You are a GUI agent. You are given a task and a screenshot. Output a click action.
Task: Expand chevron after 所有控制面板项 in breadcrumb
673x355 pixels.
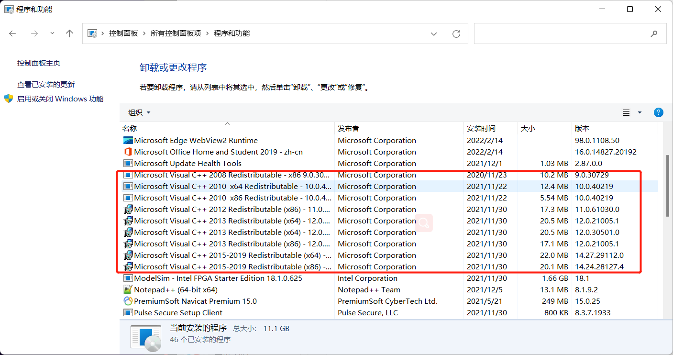208,33
